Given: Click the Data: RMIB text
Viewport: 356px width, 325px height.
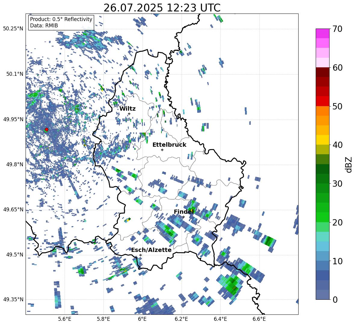Looking at the screenshot, I should click(44, 26).
